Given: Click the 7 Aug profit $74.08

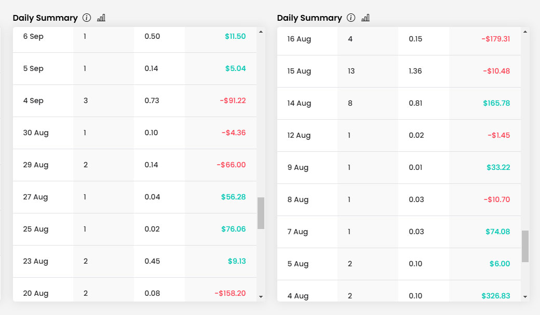Looking at the screenshot, I should [x=497, y=232].
